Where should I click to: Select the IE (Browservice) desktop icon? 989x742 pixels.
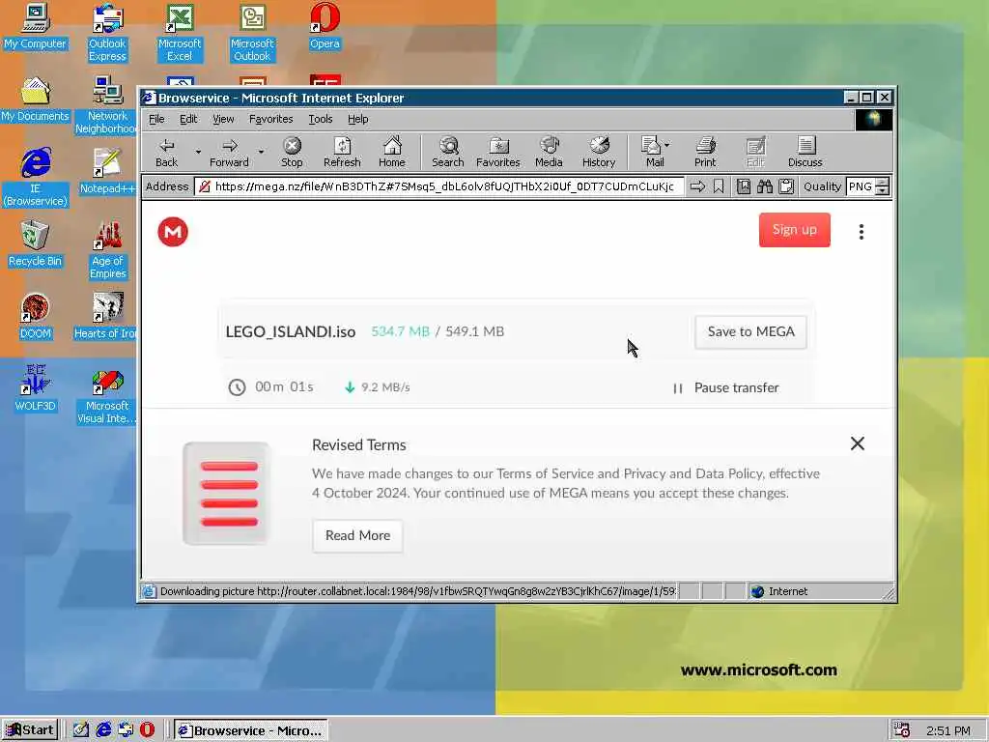(36, 178)
